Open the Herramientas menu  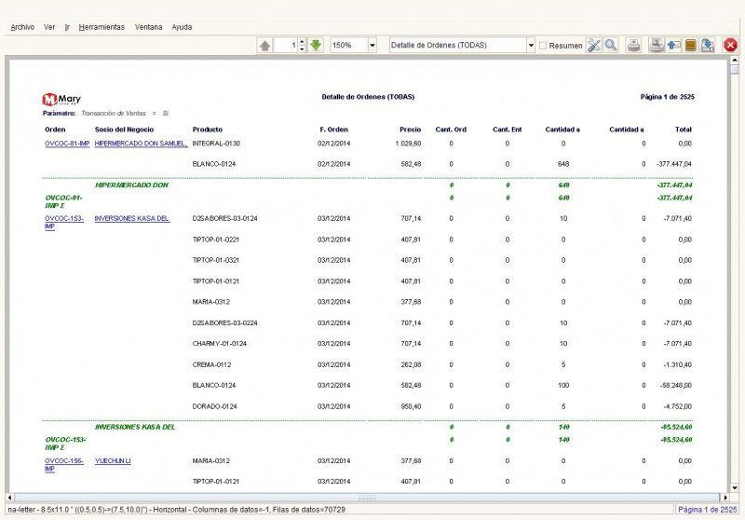(x=102, y=27)
